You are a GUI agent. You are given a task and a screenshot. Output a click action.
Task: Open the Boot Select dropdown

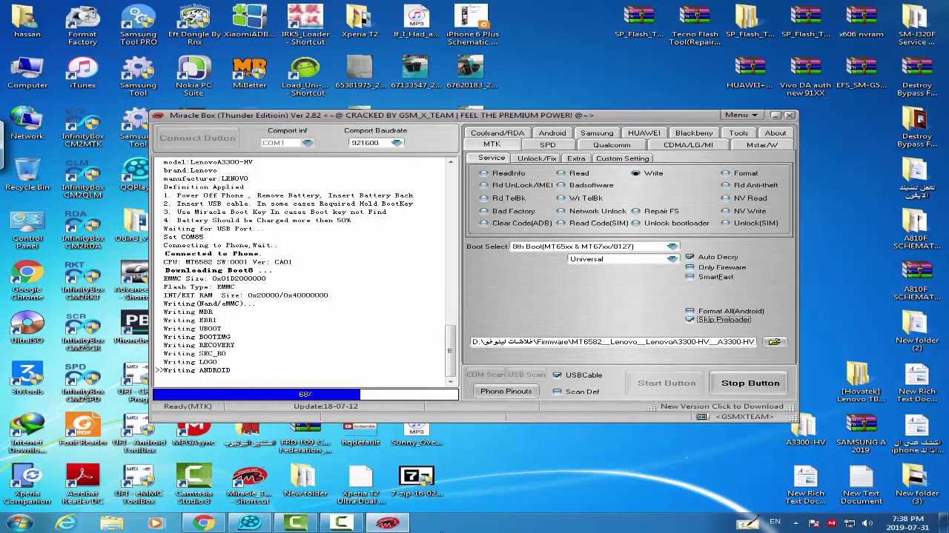tap(672, 247)
